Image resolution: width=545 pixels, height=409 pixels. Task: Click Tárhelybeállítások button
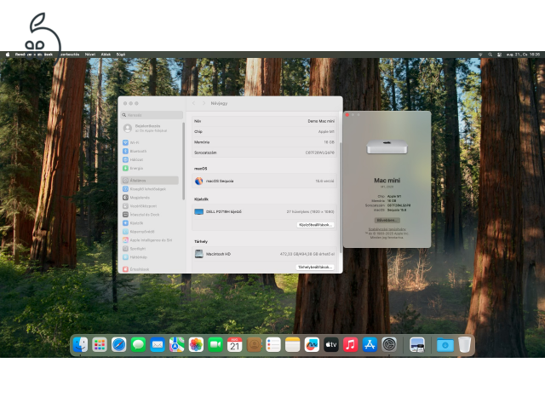tap(315, 267)
